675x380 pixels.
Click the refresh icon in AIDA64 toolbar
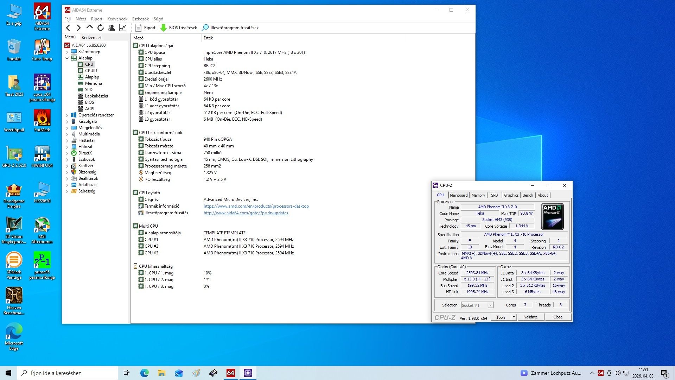point(101,28)
